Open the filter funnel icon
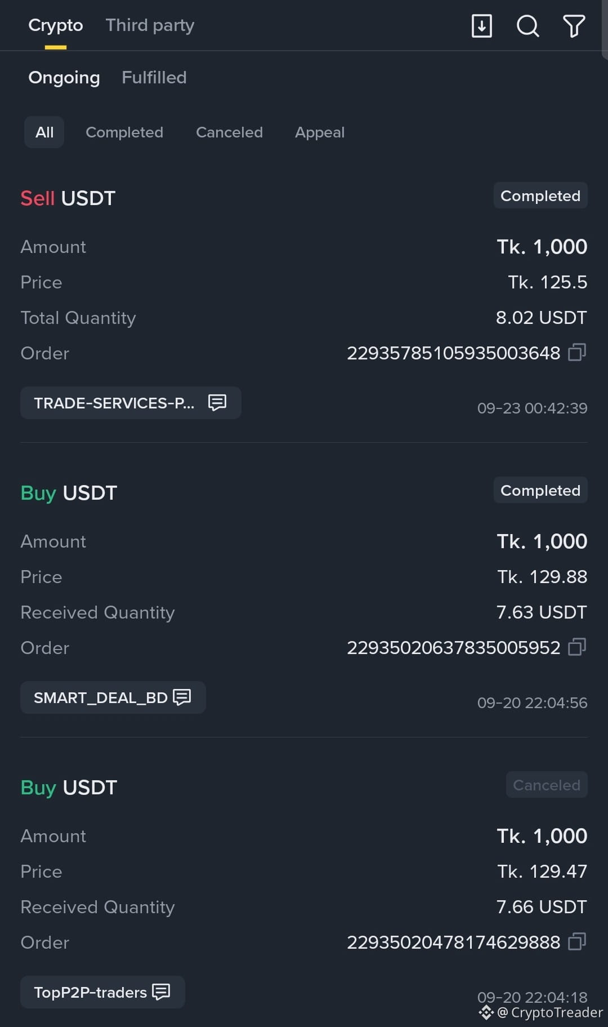This screenshot has height=1027, width=608. coord(574,26)
